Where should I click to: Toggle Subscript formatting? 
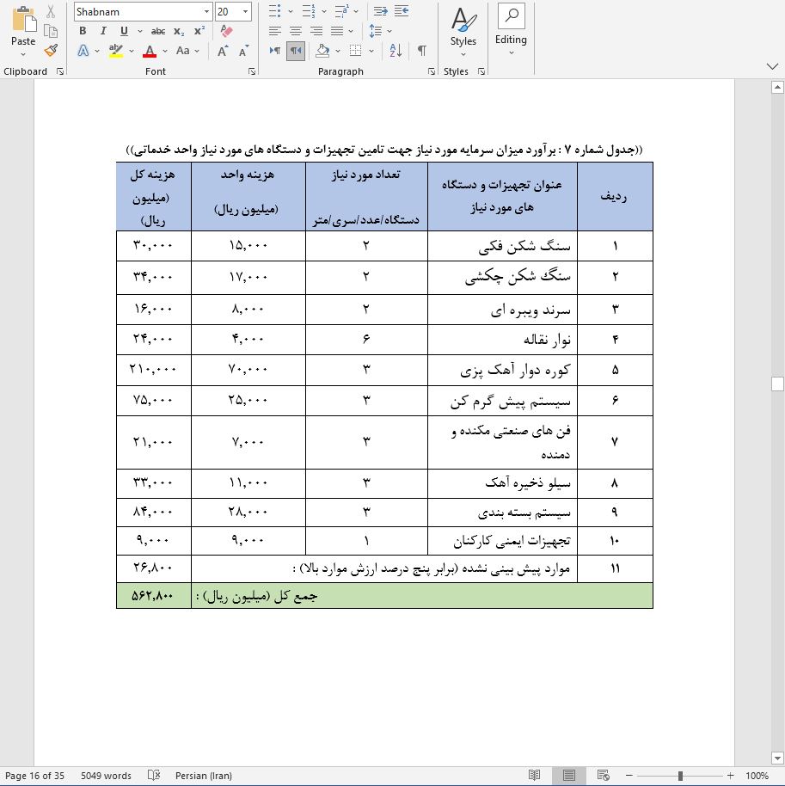tap(179, 30)
